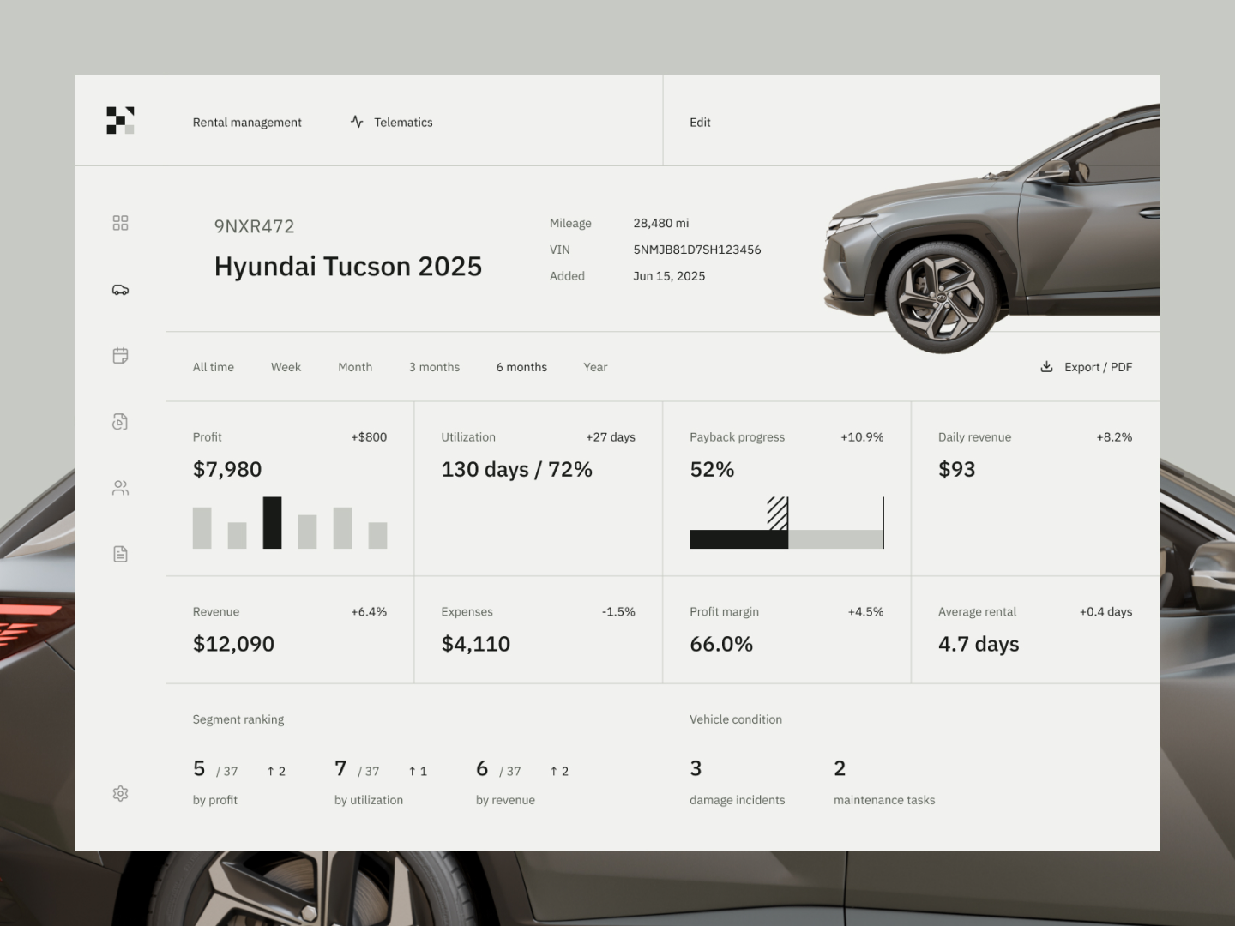
Task: Select the 6 months period tab
Action: [x=521, y=367]
